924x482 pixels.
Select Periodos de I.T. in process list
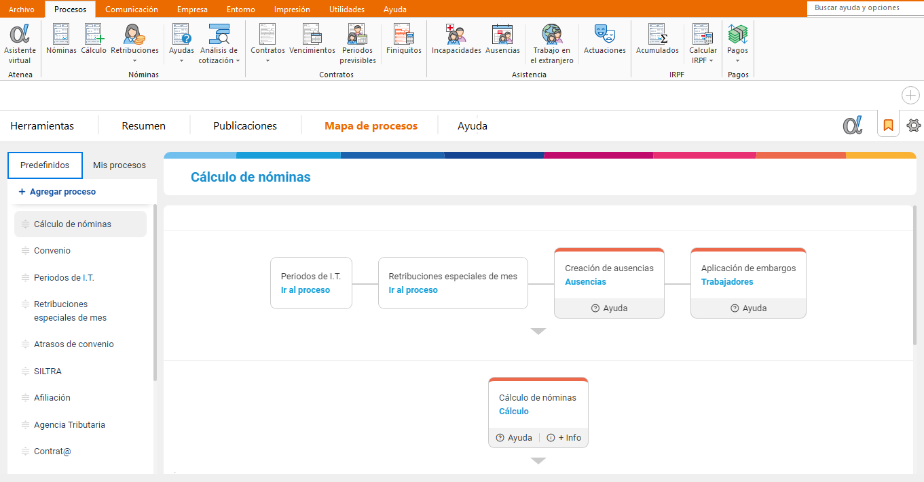click(64, 278)
